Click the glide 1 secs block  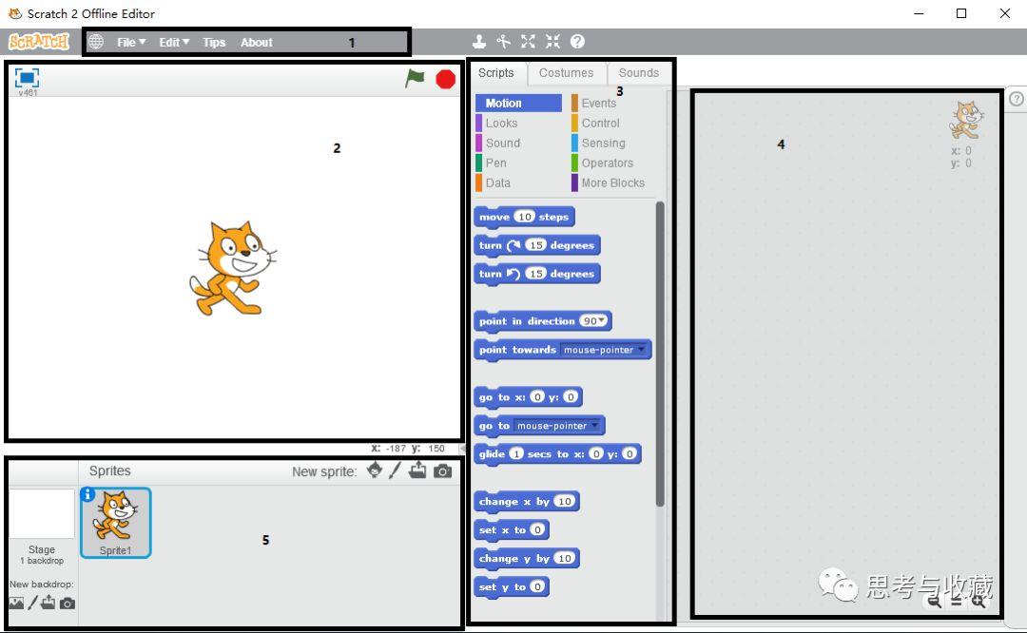(x=556, y=453)
